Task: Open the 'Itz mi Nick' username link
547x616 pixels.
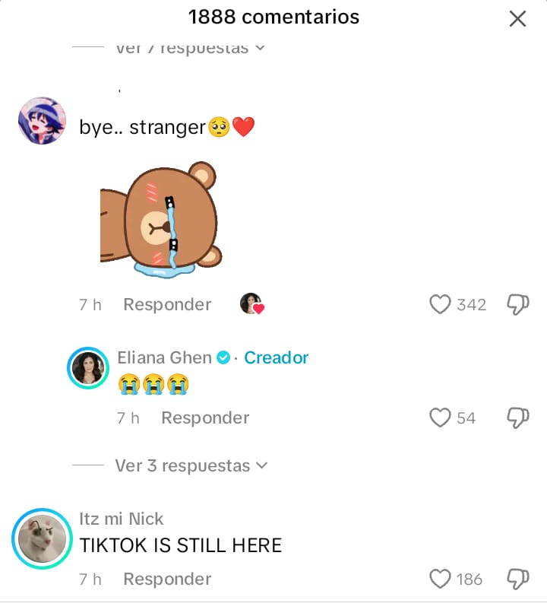Action: [x=121, y=519]
